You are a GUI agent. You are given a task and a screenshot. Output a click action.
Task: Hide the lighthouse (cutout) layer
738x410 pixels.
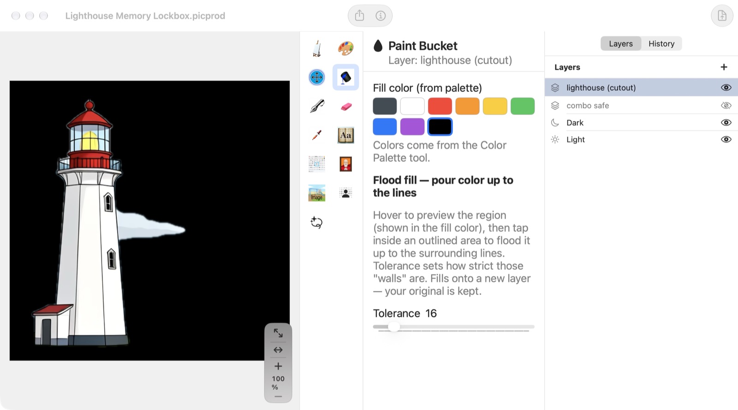click(726, 88)
